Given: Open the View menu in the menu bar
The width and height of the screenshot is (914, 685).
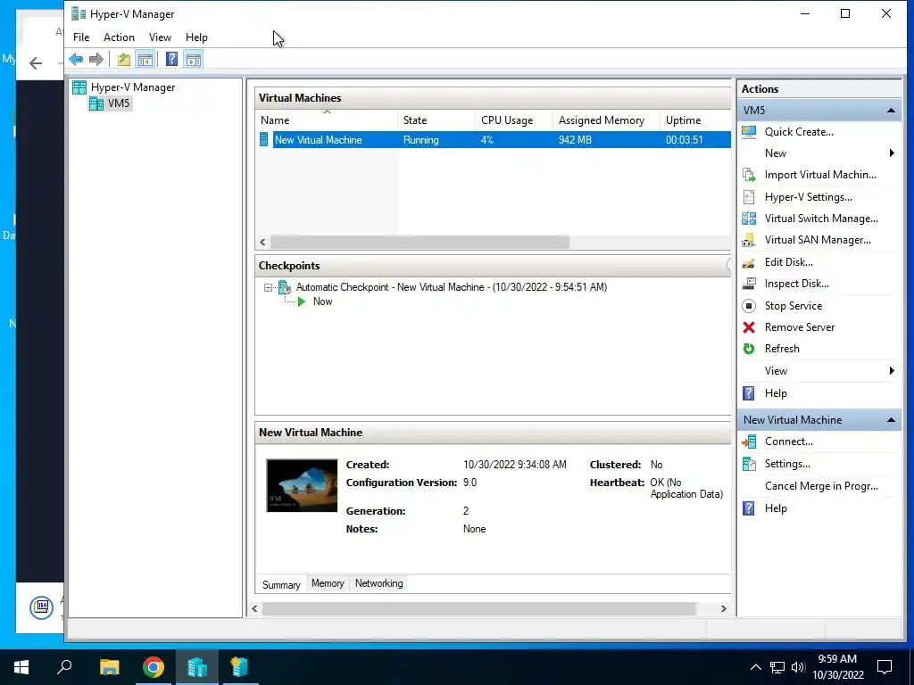Looking at the screenshot, I should click(160, 37).
